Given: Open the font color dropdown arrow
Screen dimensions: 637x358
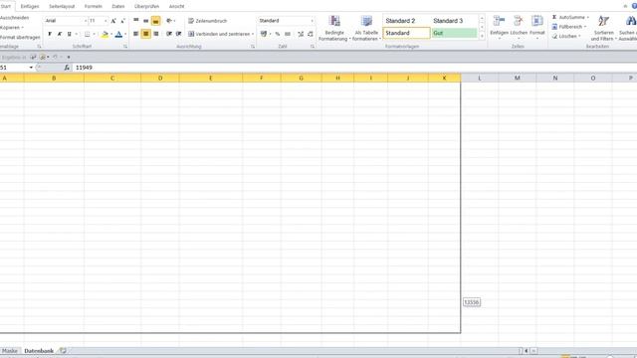Looking at the screenshot, I should pos(125,34).
